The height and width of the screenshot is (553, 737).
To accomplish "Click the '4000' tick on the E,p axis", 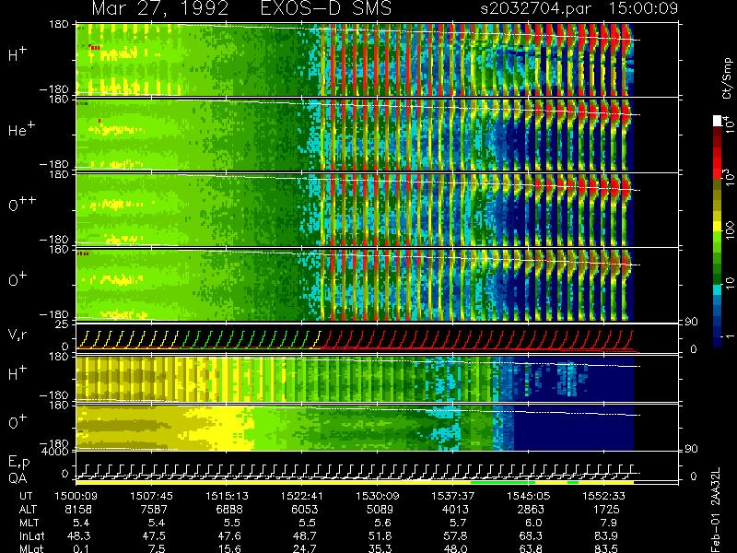I will pyautogui.click(x=57, y=452).
